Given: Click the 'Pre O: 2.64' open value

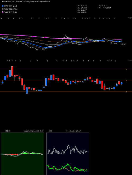Looking at the screenshot, I should pyautogui.click(x=82, y=6).
